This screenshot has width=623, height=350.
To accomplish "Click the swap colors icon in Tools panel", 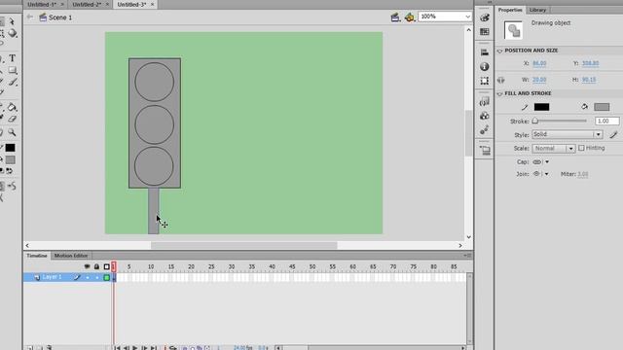I will [x=9, y=171].
